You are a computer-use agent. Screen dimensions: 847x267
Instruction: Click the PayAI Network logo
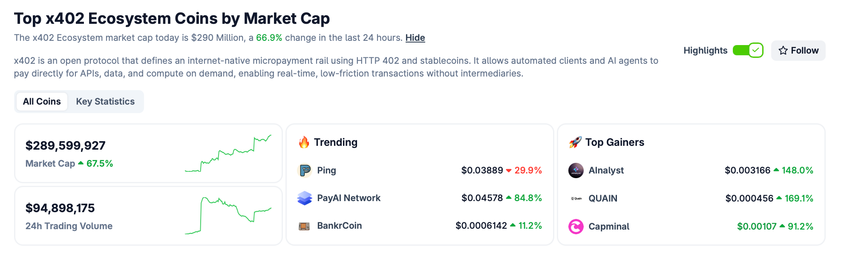[x=304, y=198]
